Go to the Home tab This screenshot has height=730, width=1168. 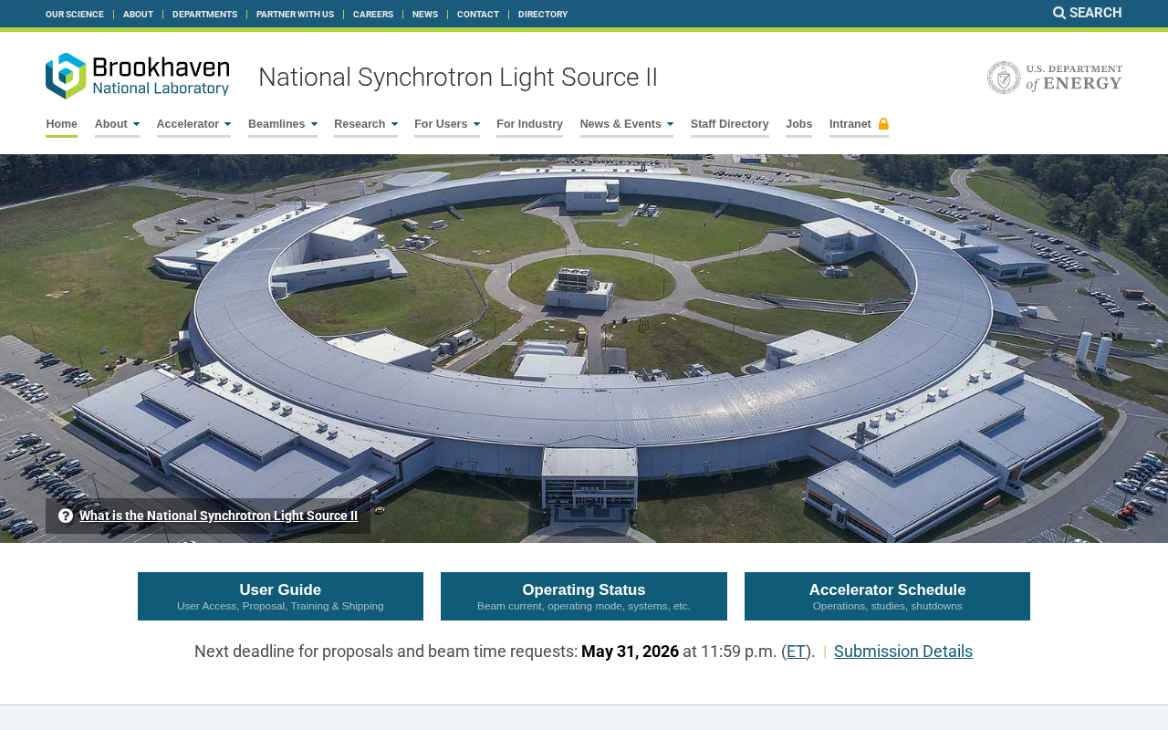(x=61, y=124)
